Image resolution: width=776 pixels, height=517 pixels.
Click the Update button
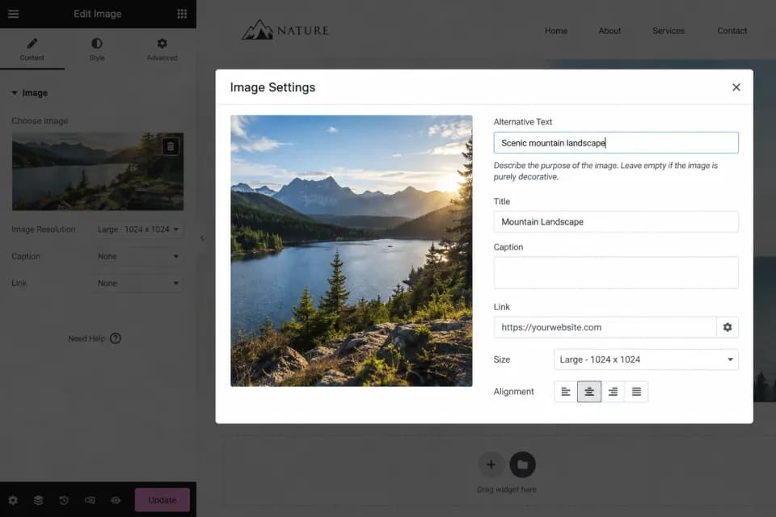pos(162,500)
